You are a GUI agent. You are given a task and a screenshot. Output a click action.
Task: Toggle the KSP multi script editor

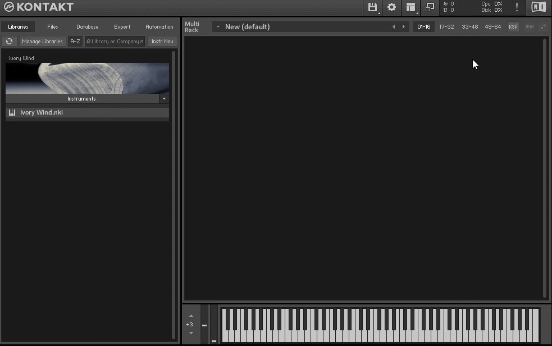[513, 27]
